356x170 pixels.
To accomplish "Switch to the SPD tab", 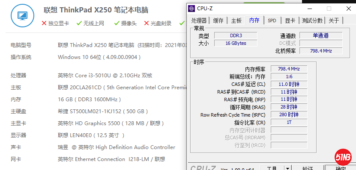I will (x=272, y=21).
